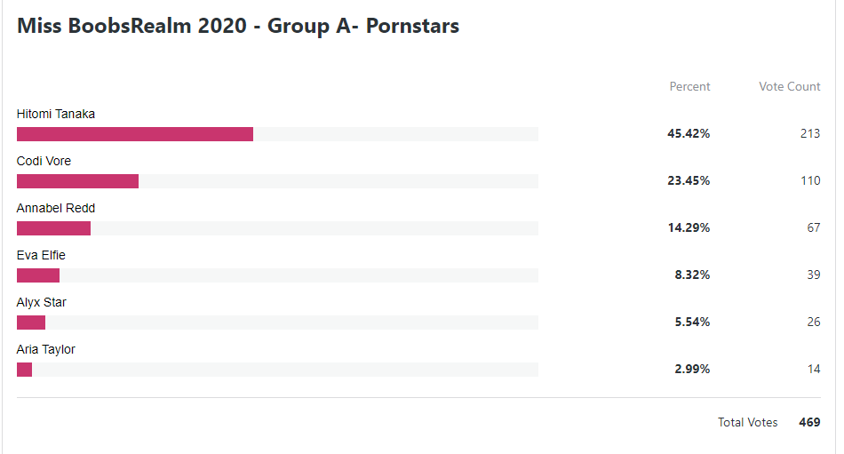Click the Hitomi Tanaka name label
Screen dimensions: 844x454
(56, 115)
